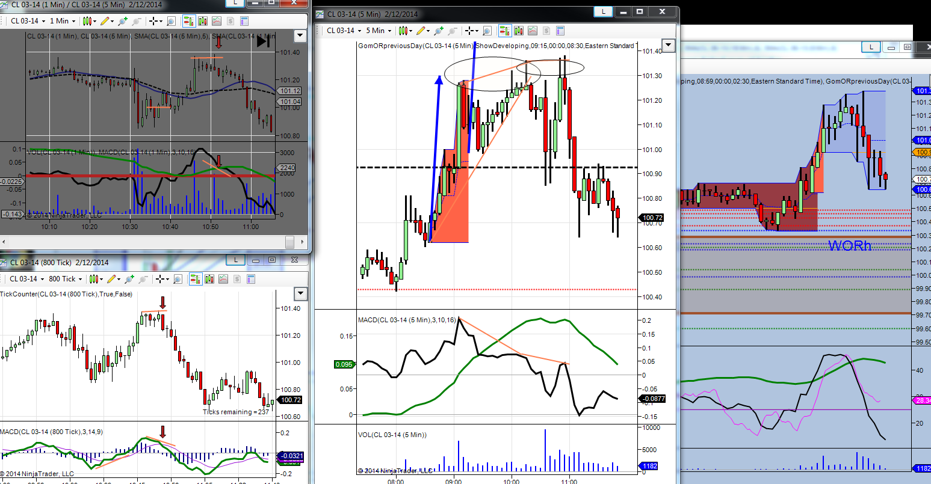931x484 pixels.
Task: Click Zoom In icon in 800 Tick chart
Action: (x=130, y=279)
